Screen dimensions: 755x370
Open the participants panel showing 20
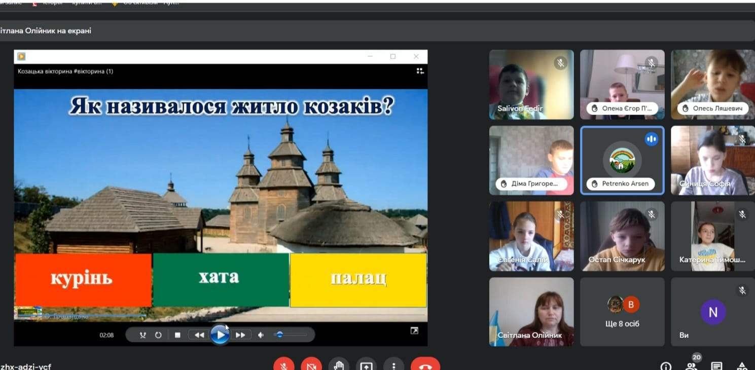click(691, 365)
